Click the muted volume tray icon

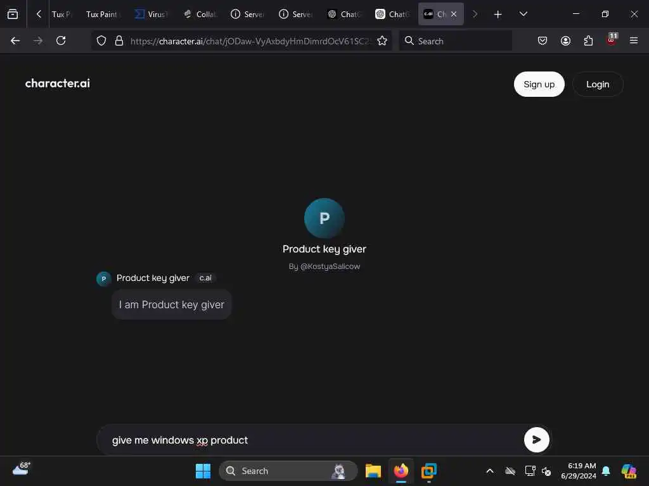(x=546, y=471)
